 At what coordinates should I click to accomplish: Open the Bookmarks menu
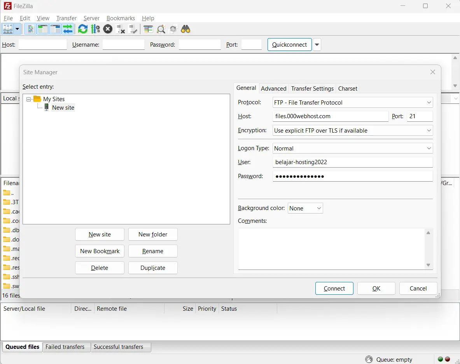coord(121,18)
